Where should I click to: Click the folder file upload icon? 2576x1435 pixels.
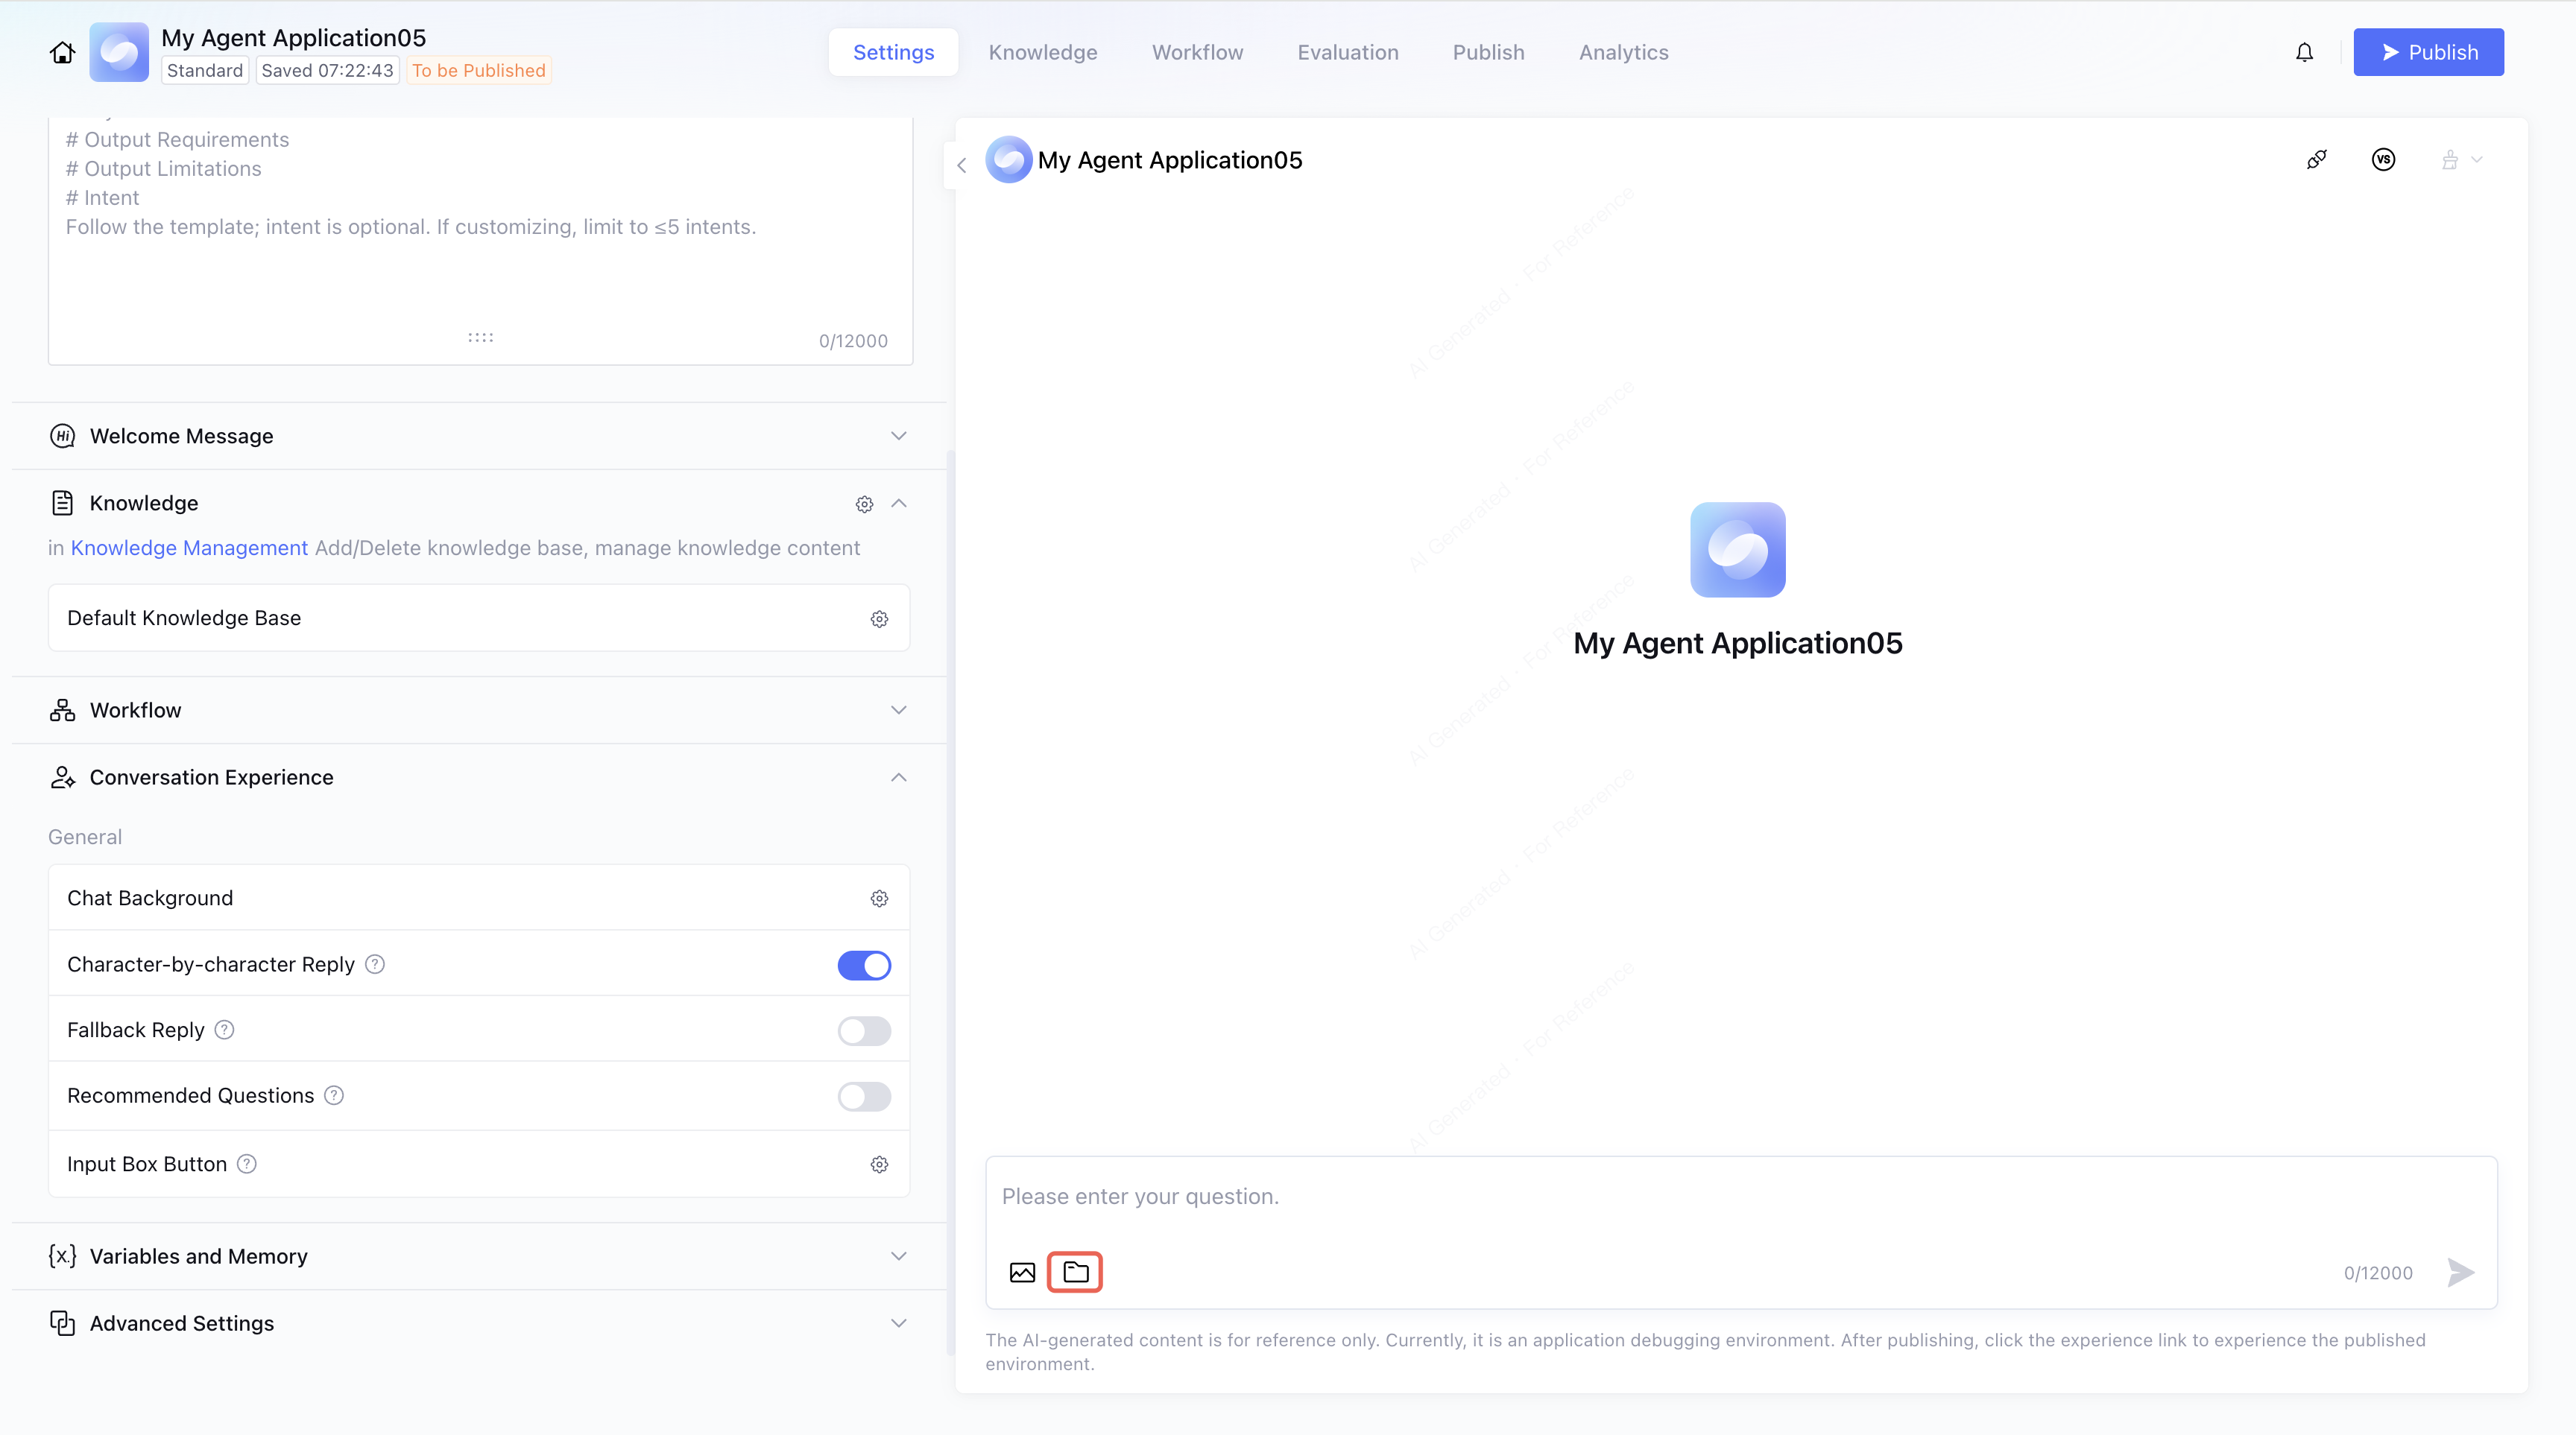coord(1075,1272)
